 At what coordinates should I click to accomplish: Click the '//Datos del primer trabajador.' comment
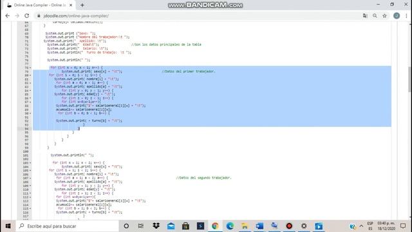(189, 72)
